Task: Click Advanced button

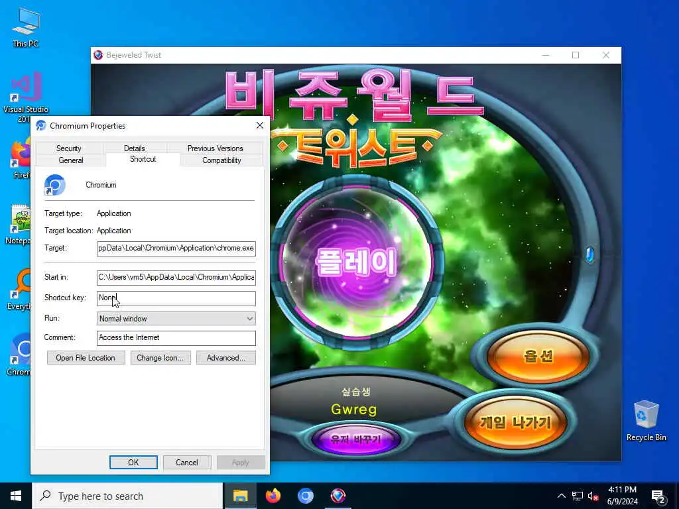Action: (x=225, y=358)
